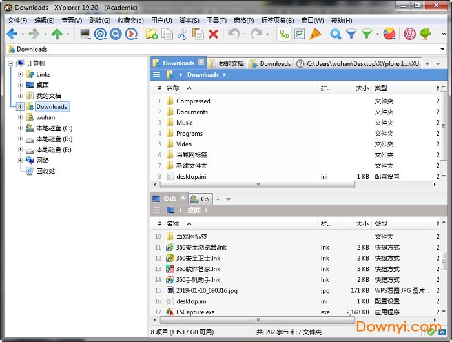Click the green filter funnel icon
Screen dimensions: 452x342
(x=367, y=34)
